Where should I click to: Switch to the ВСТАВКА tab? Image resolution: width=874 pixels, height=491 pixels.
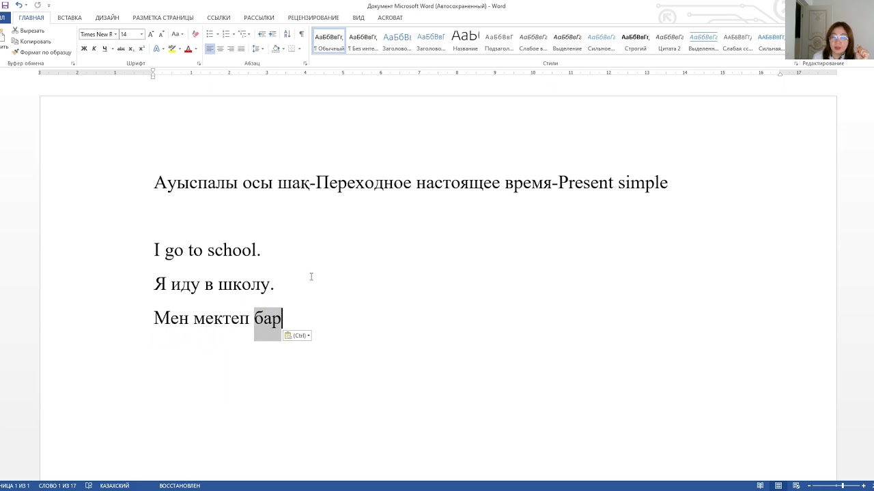pyautogui.click(x=70, y=18)
